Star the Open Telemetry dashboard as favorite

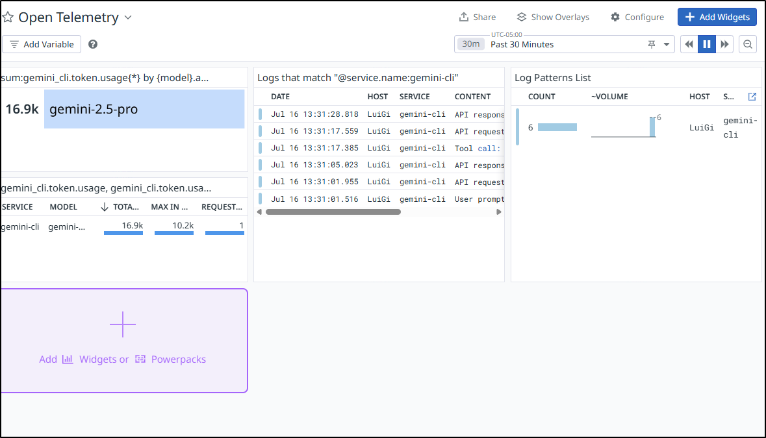click(x=8, y=18)
